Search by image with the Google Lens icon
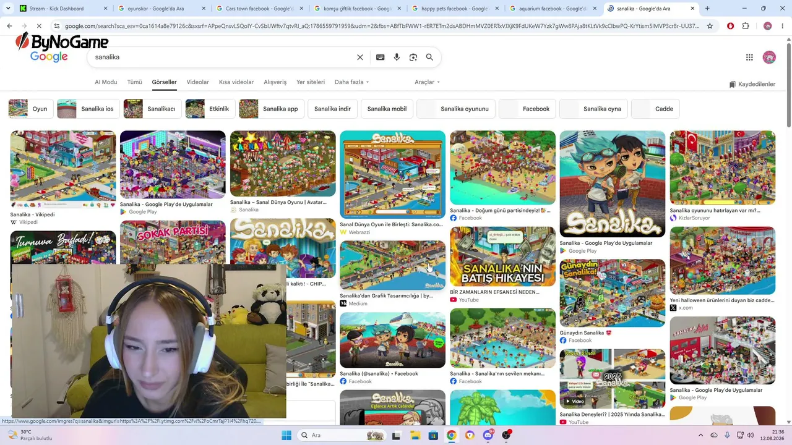The image size is (792, 445). pyautogui.click(x=413, y=57)
